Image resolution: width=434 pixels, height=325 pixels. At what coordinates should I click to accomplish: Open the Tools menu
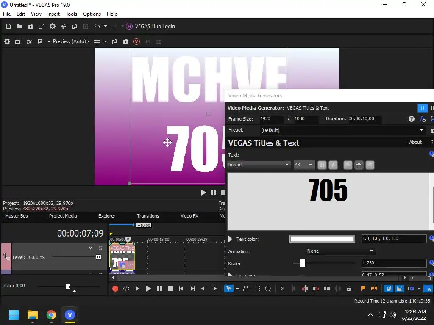pyautogui.click(x=71, y=14)
